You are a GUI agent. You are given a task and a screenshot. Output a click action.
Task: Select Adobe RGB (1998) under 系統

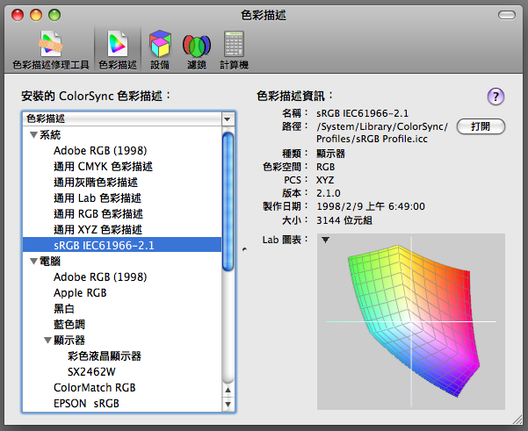coord(100,151)
